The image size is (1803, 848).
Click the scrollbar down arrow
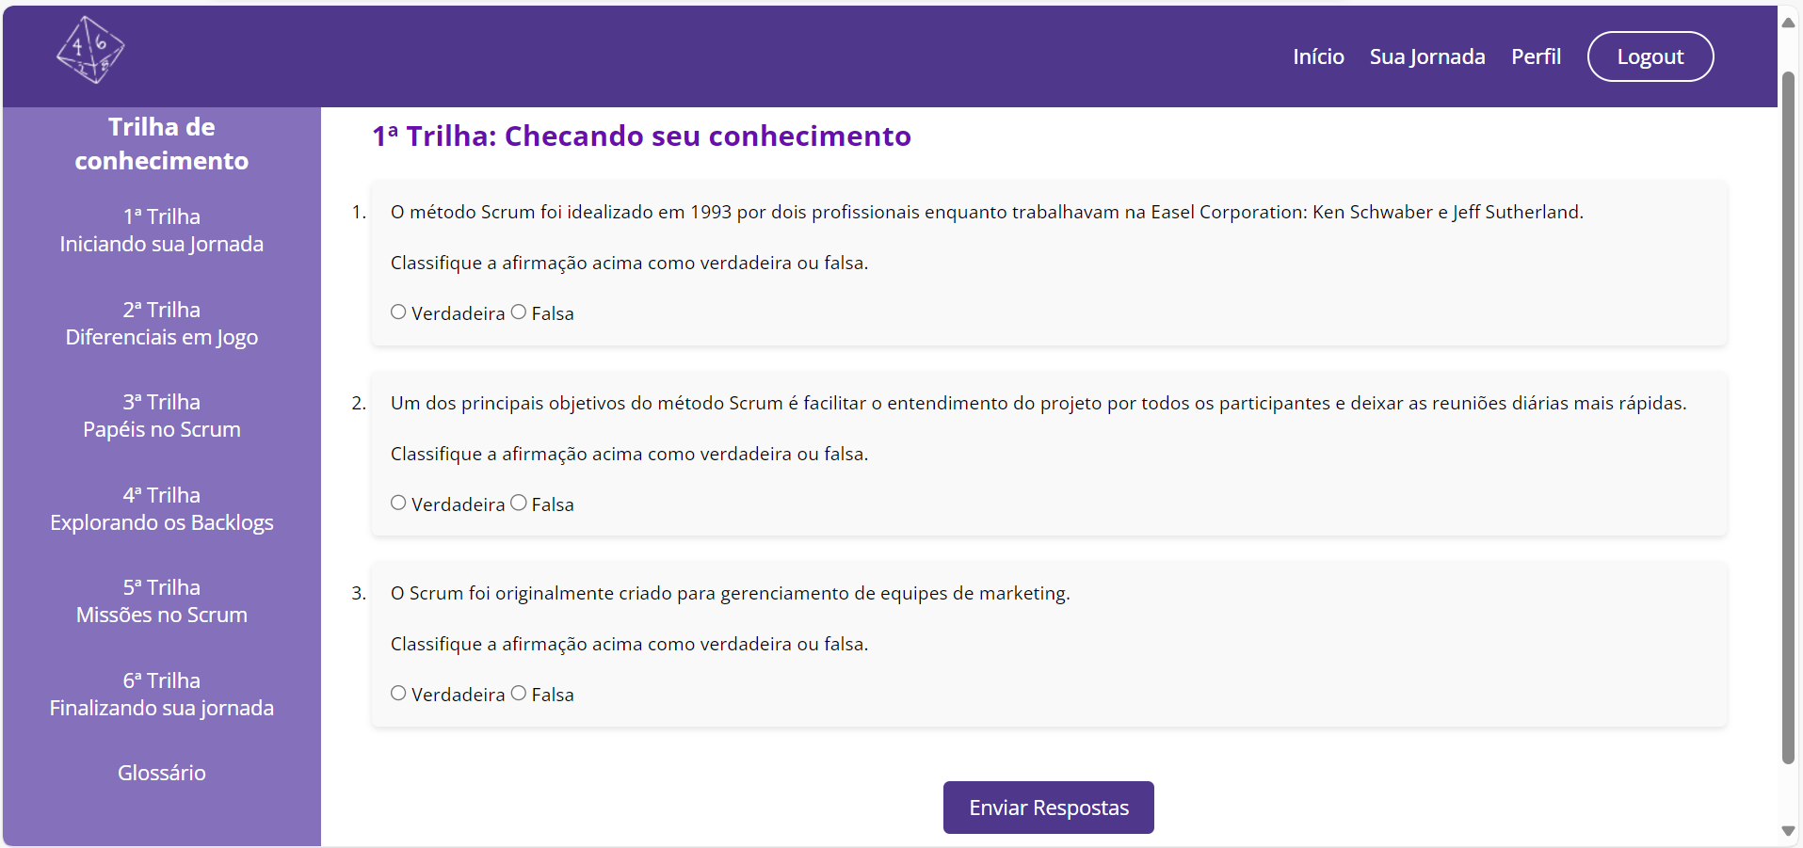[1788, 831]
